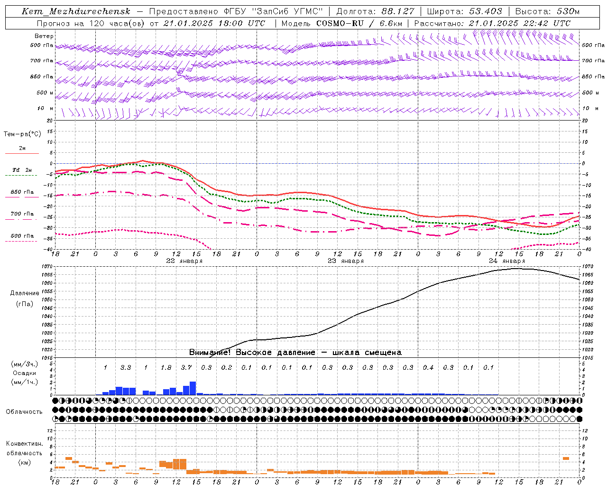This screenshot has width=607, height=486.
Task: Select the 'ЗапСиб УГМС' provider text
Action: (x=288, y=11)
